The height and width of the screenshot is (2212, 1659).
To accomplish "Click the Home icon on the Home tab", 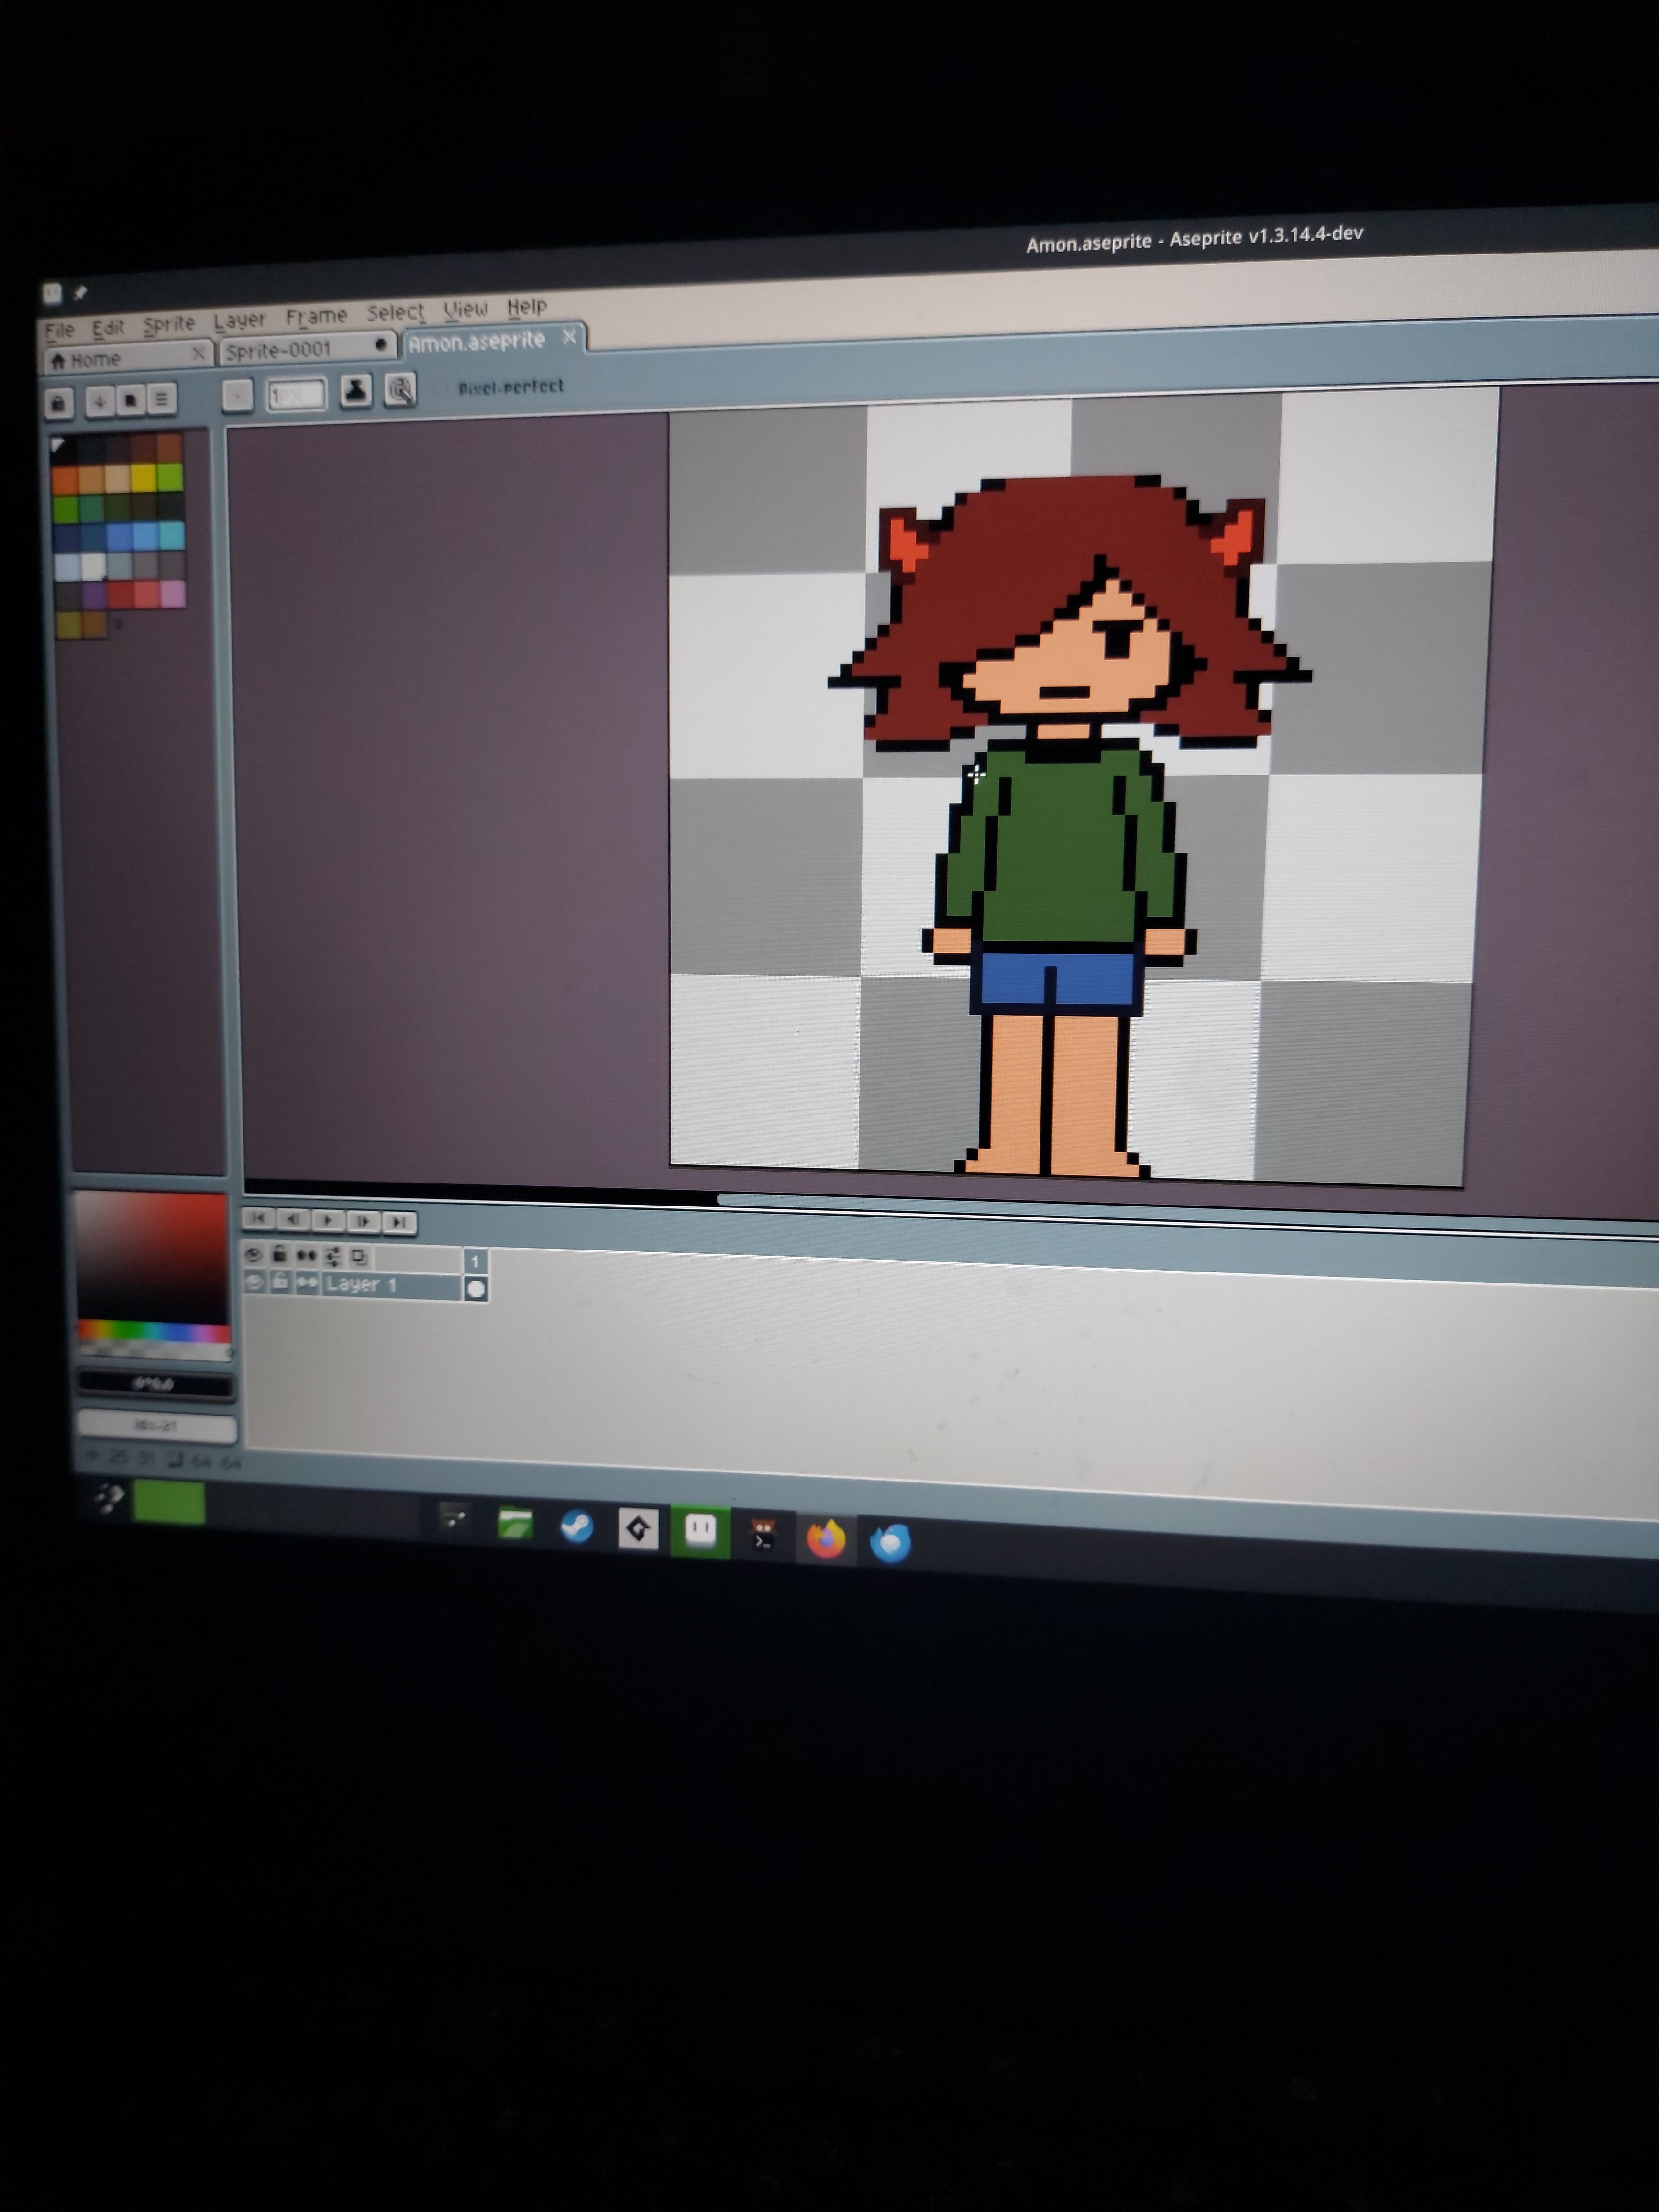I will click(58, 361).
